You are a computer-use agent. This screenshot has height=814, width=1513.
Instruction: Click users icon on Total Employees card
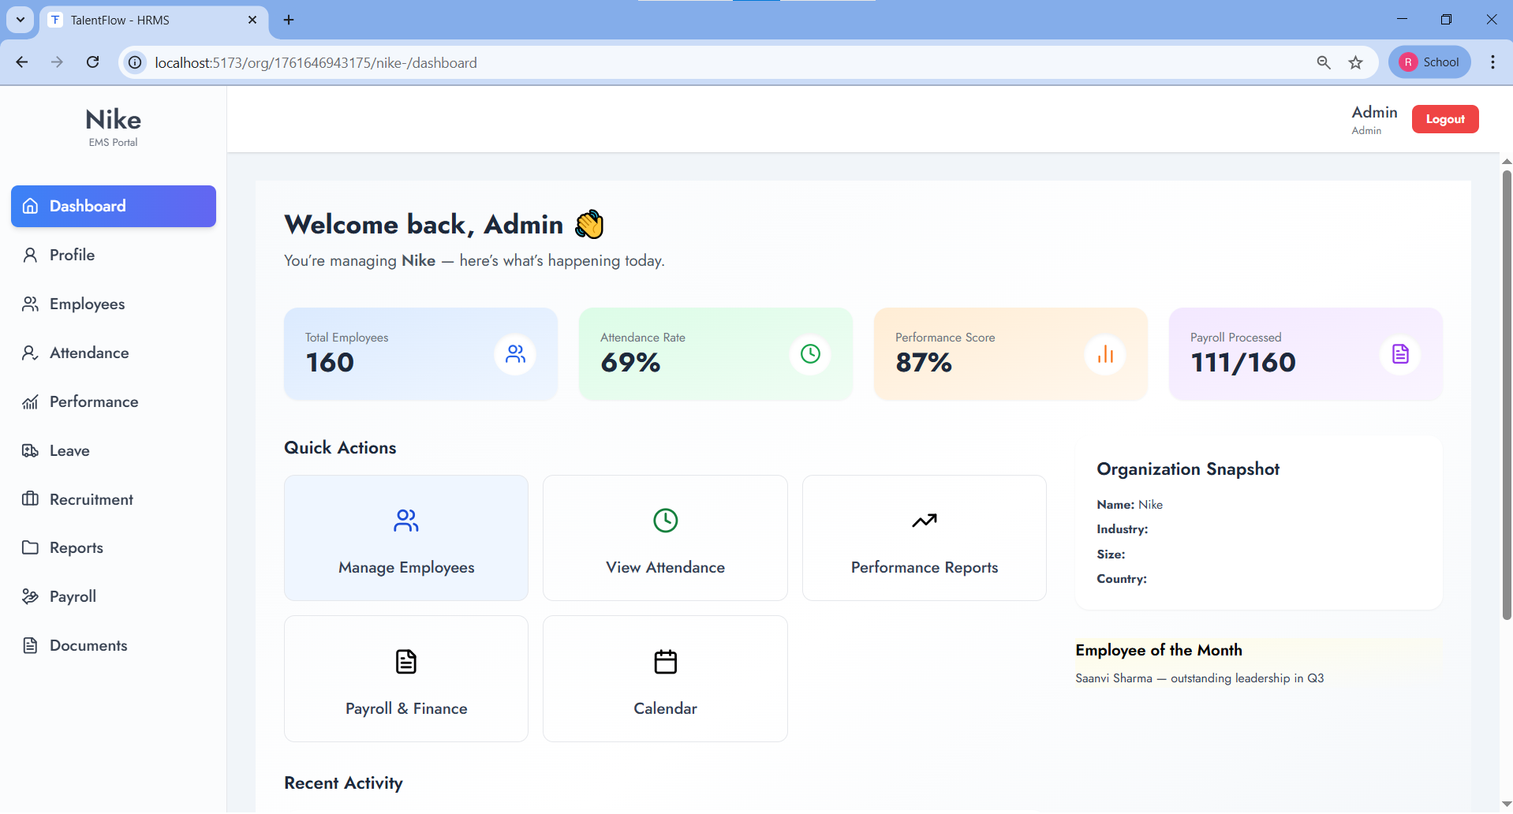(515, 354)
